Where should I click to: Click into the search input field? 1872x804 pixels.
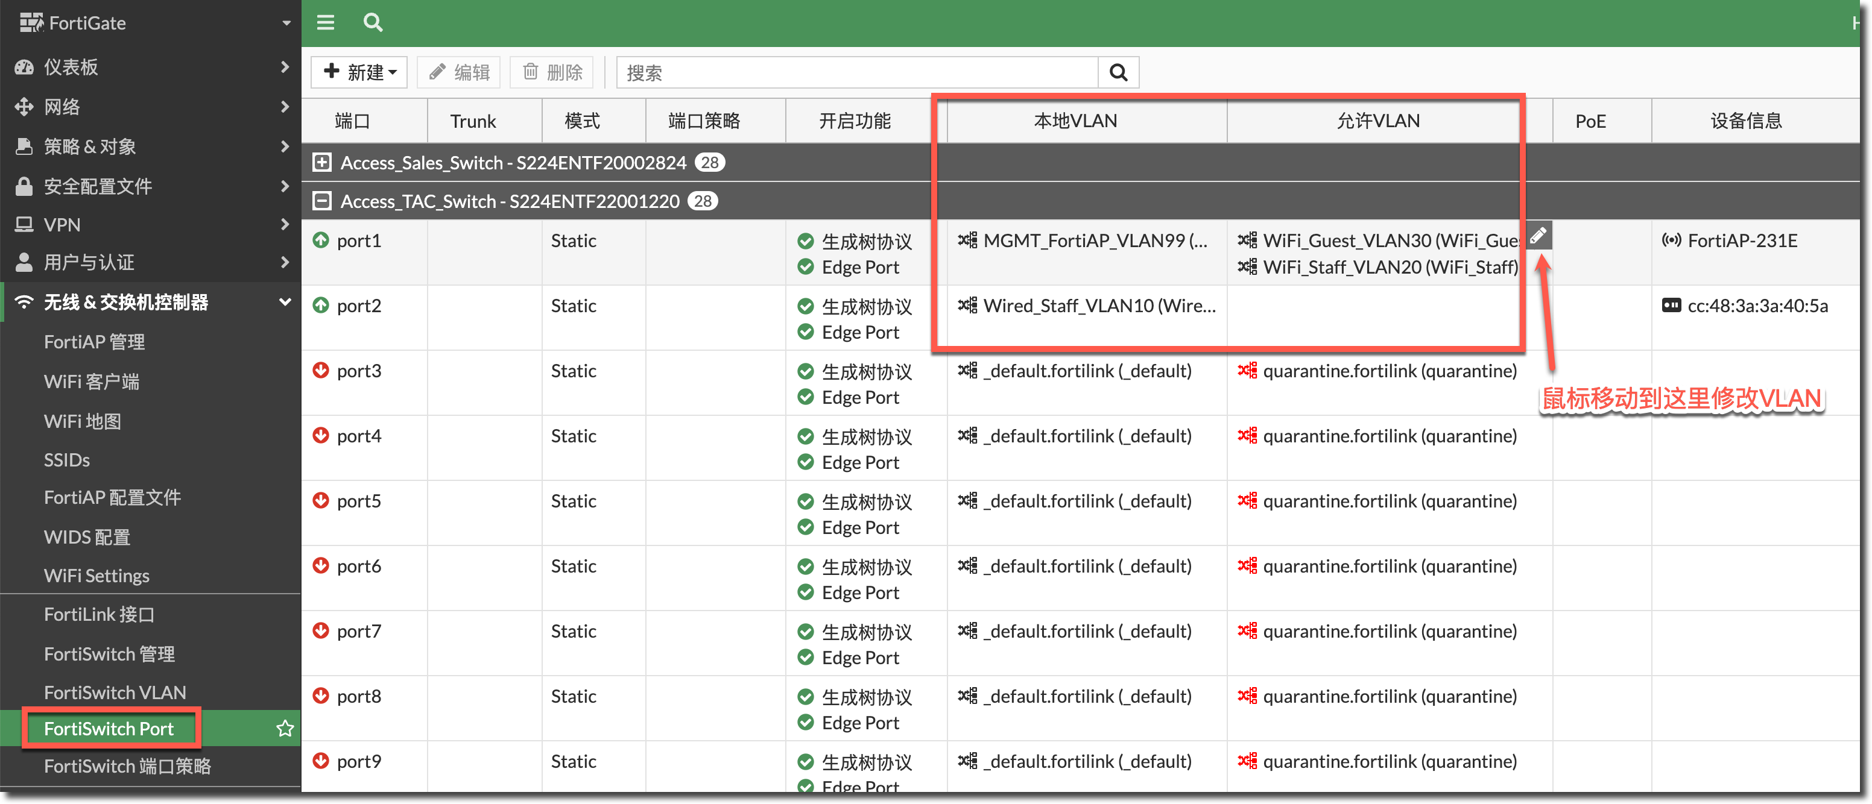[858, 73]
